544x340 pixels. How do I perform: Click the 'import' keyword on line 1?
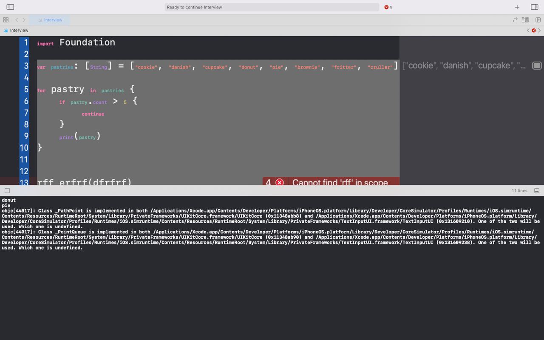(45, 43)
